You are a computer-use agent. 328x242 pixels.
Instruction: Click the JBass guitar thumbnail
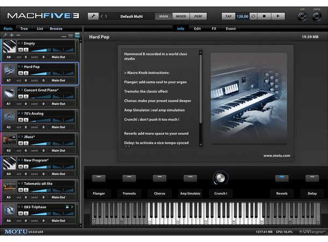click(10, 140)
